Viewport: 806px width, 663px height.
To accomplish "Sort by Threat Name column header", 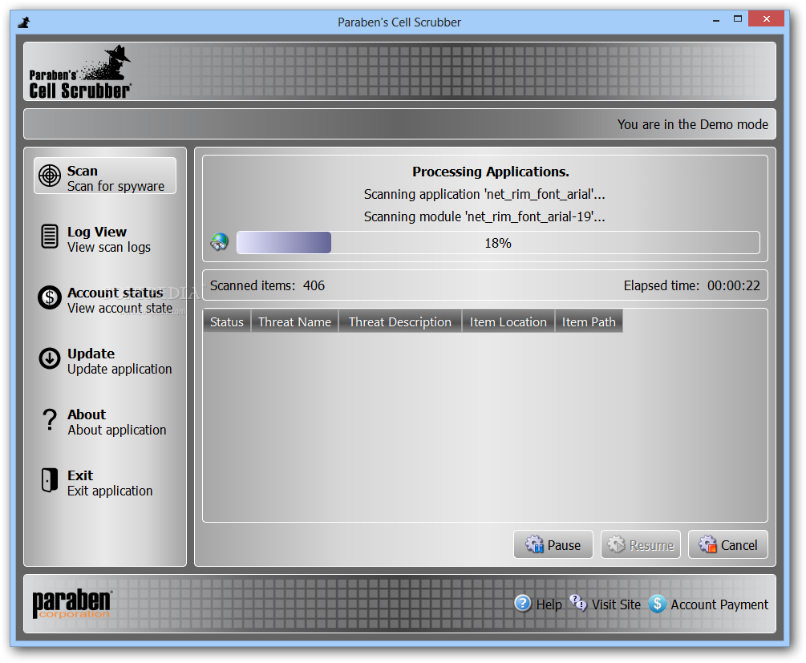I will tap(294, 321).
